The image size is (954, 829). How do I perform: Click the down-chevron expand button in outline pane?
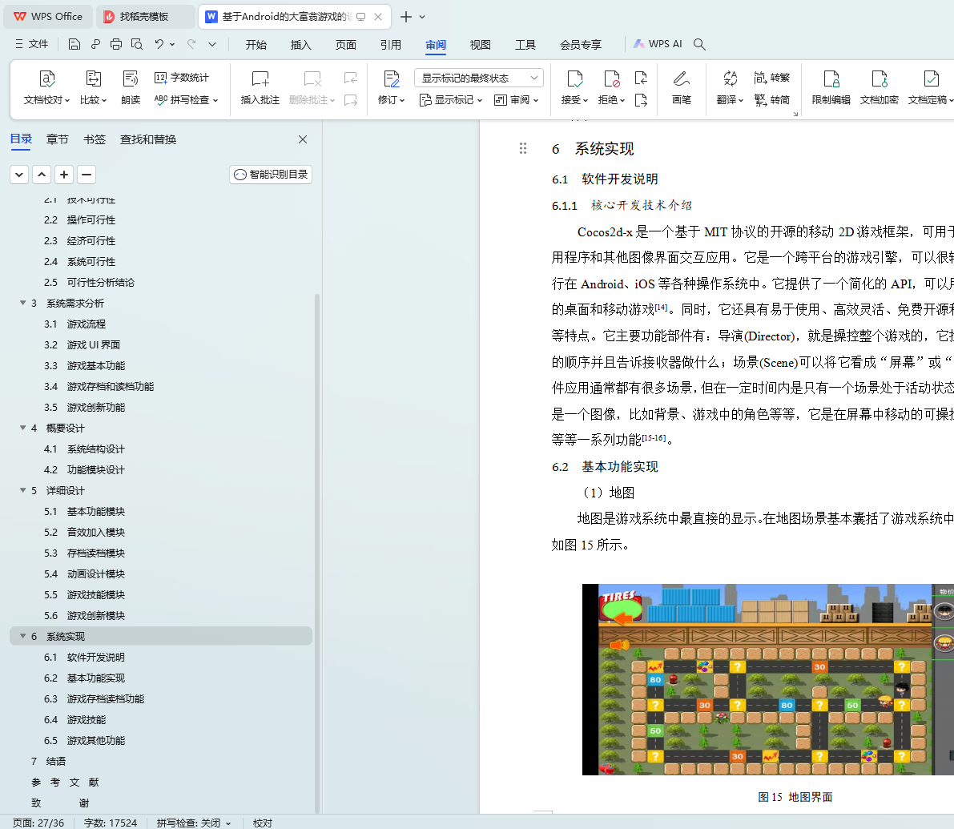point(19,175)
